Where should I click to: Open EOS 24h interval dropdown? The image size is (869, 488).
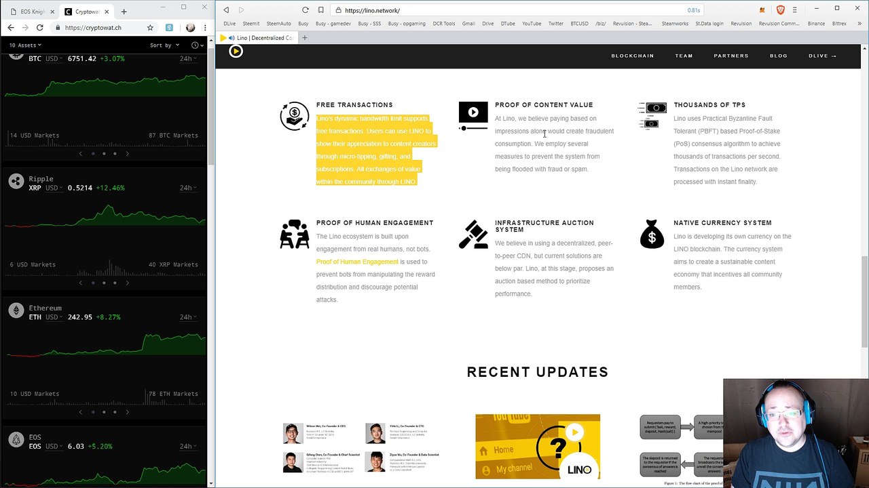189,447
